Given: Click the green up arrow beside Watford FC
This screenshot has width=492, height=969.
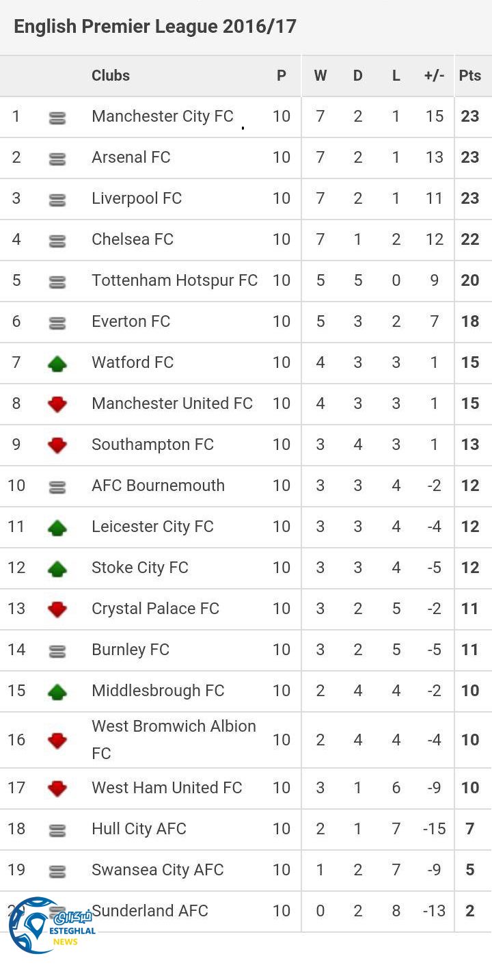Looking at the screenshot, I should click(x=57, y=364).
